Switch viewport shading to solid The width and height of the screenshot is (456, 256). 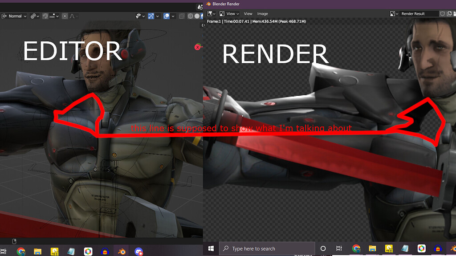pos(197,16)
